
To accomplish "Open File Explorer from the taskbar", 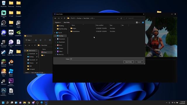I will click(x=25, y=103).
